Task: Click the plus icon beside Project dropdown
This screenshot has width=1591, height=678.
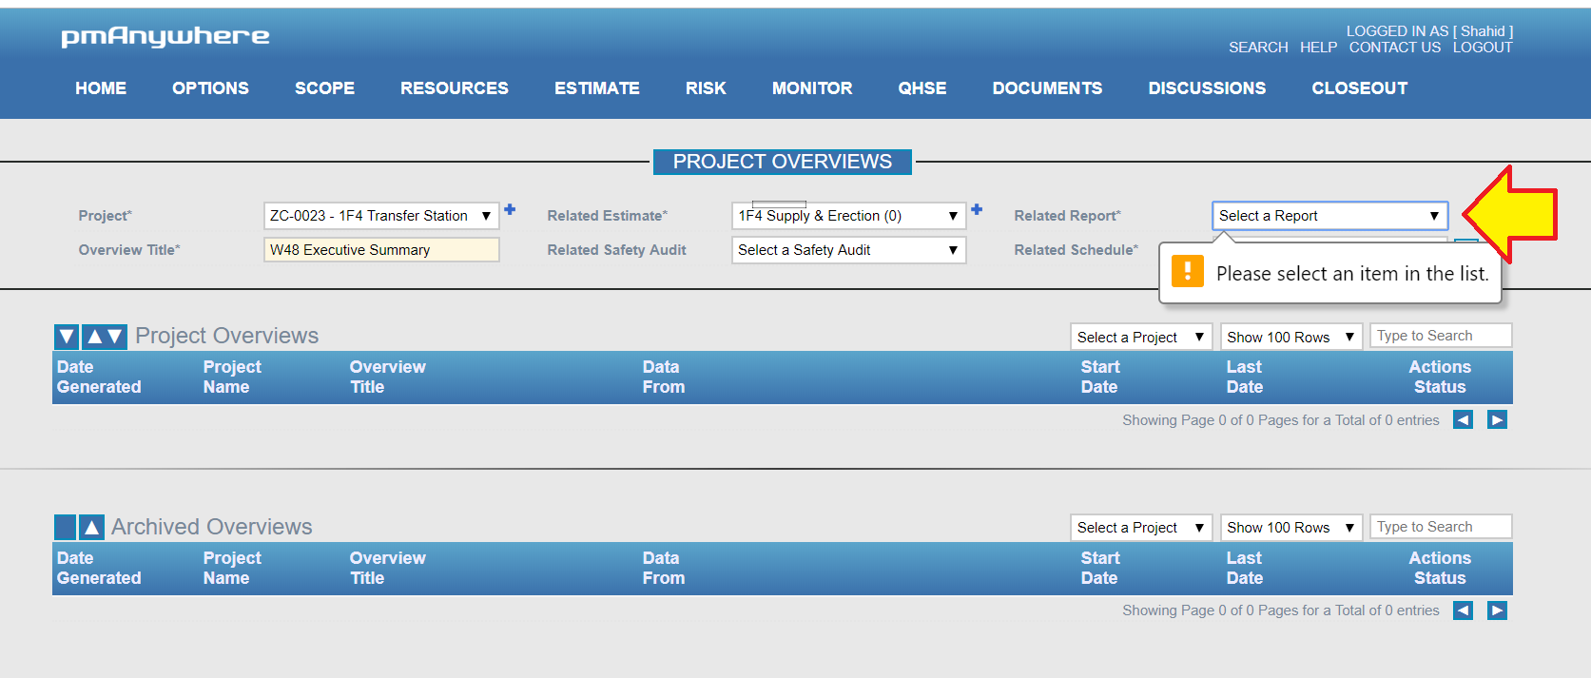Action: coord(510,210)
